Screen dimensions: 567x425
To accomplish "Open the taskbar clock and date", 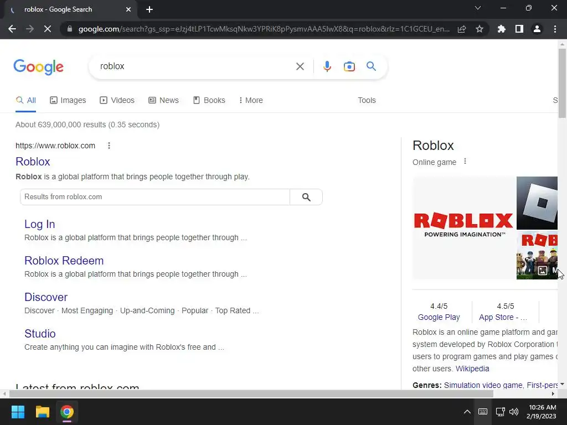I will point(542,412).
